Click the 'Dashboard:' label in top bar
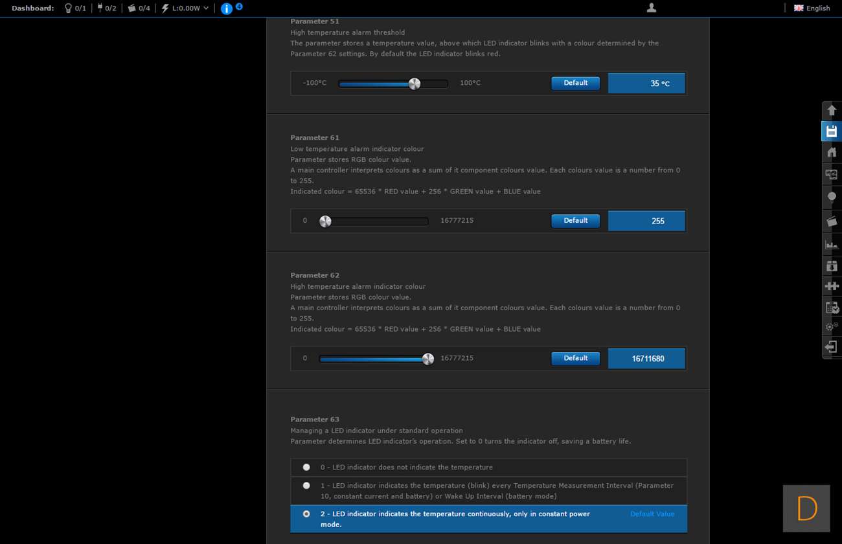The height and width of the screenshot is (544, 842). point(33,8)
